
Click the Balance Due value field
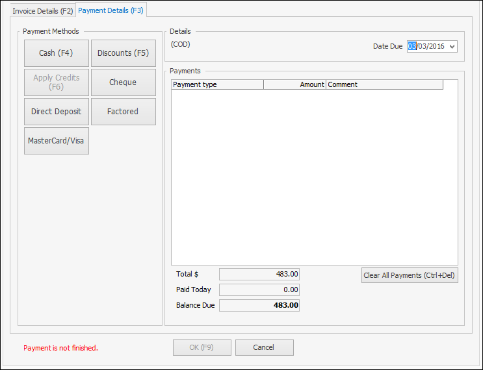click(259, 305)
